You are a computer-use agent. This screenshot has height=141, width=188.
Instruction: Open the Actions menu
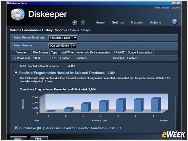click(x=156, y=22)
